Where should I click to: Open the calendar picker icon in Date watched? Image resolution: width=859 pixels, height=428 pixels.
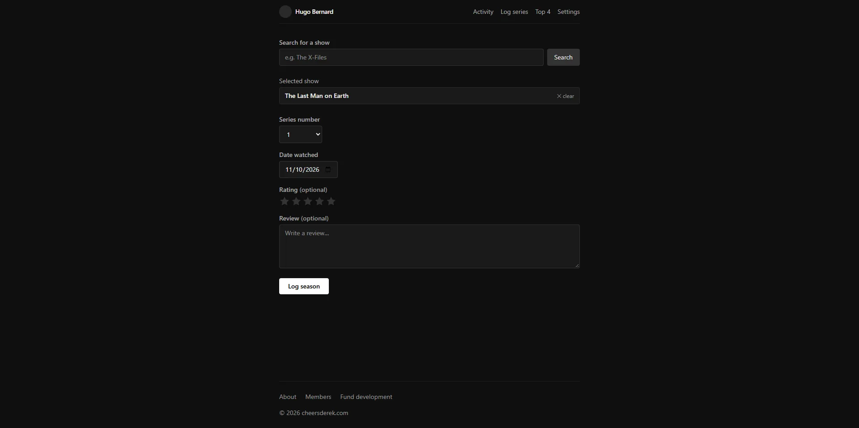point(328,170)
